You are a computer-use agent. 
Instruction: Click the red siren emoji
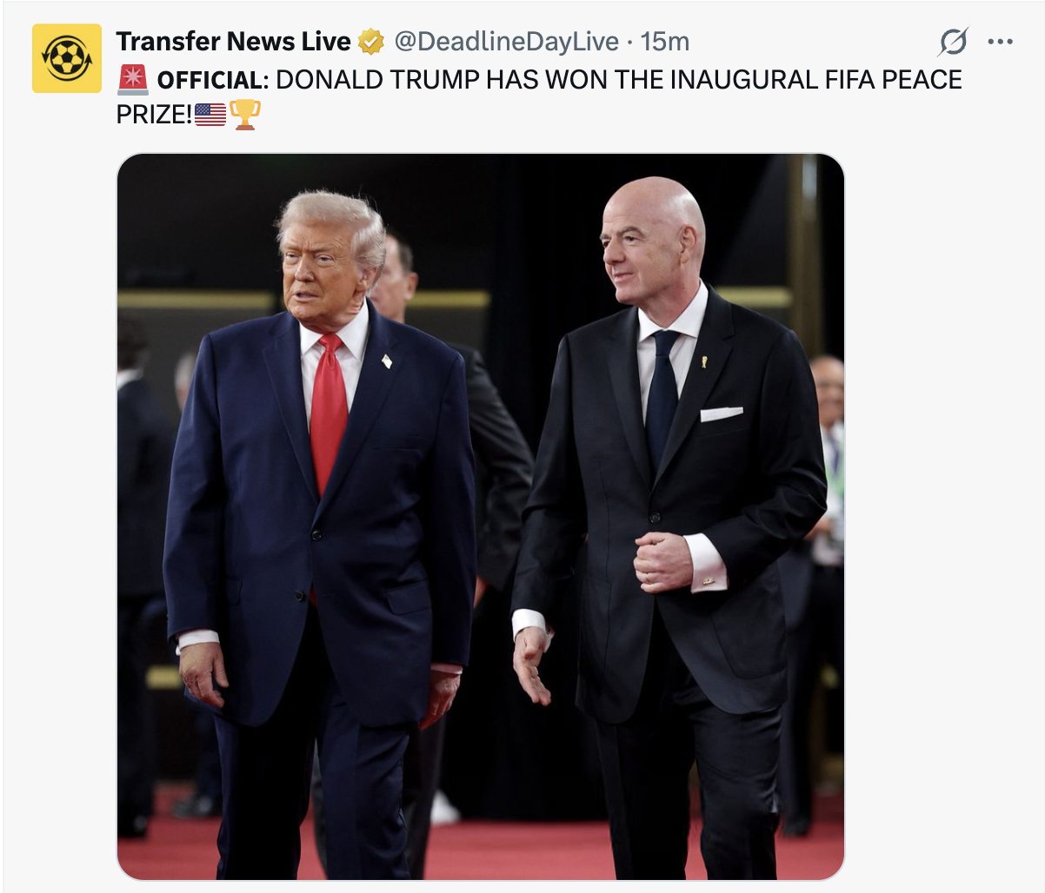pos(132,79)
